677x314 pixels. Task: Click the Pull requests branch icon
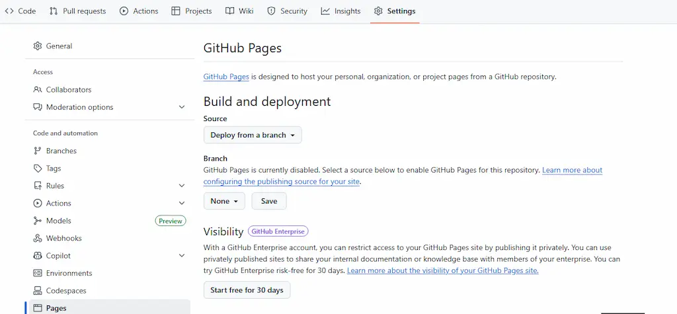[x=54, y=11]
